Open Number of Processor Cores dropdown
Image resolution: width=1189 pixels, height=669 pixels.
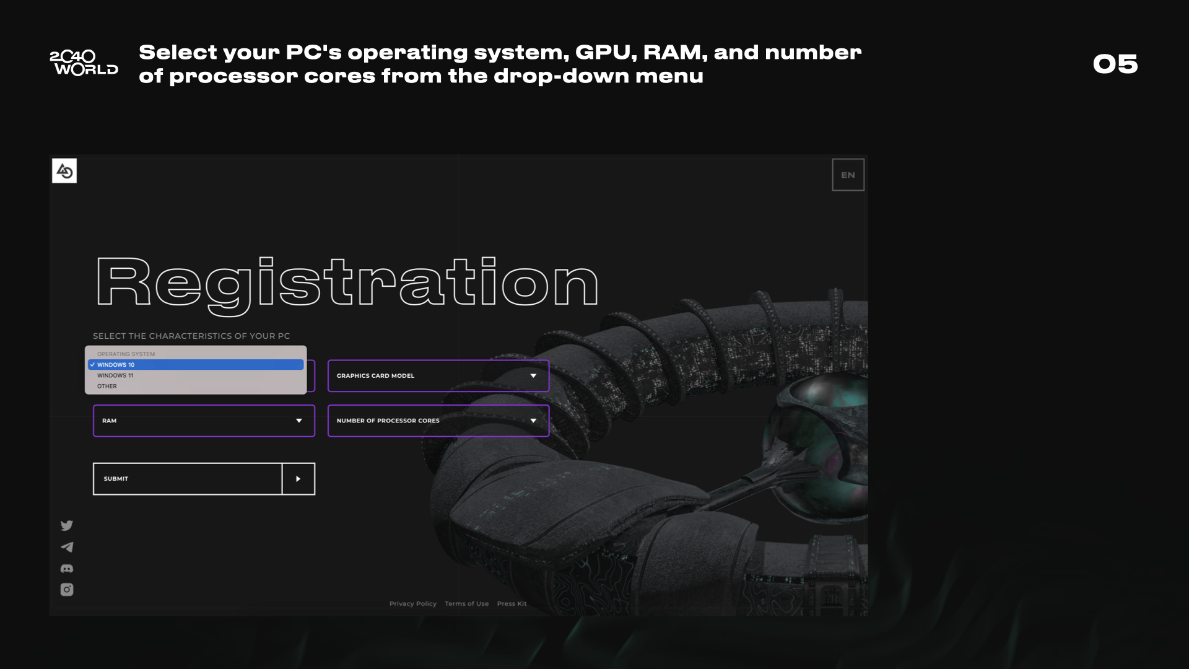click(x=438, y=421)
